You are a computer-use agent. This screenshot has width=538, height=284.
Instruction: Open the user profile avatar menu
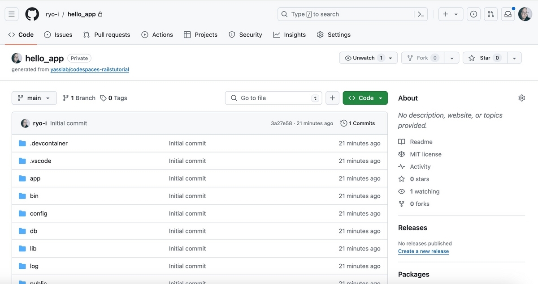pos(525,14)
